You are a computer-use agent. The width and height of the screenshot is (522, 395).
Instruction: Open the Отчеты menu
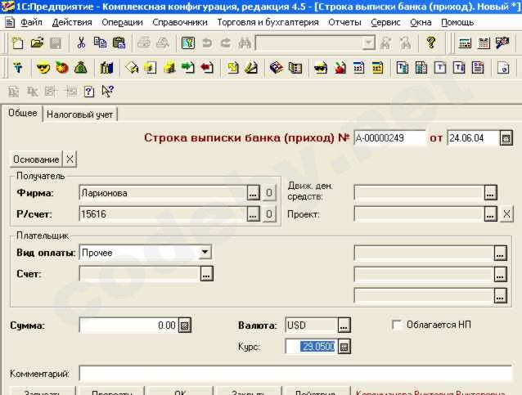[x=344, y=22]
